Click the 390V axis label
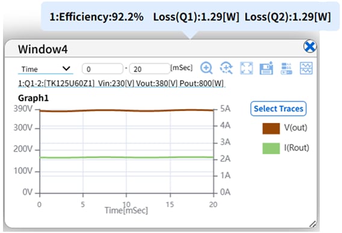The height and width of the screenshot is (233, 342). pyautogui.click(x=23, y=108)
